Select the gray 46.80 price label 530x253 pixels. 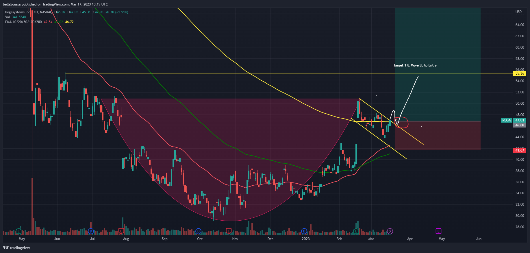(520, 125)
